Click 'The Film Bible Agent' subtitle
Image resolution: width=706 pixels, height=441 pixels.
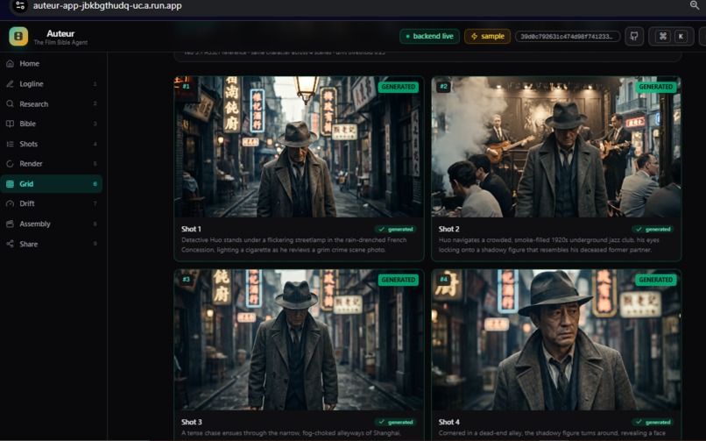60,42
